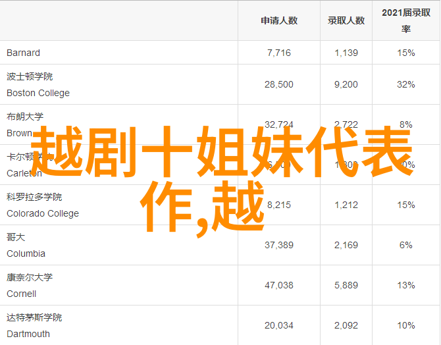This screenshot has height=345, width=441.
Task: Click Columbia's 6% admission rate cell
Action: coord(405,245)
